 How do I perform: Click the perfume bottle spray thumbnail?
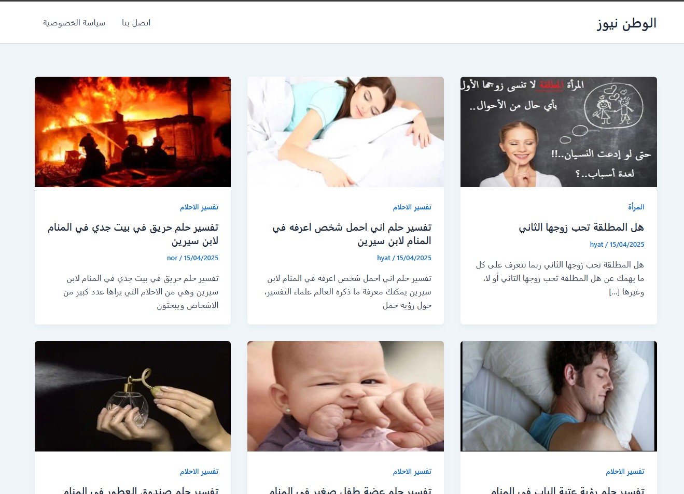tap(133, 396)
